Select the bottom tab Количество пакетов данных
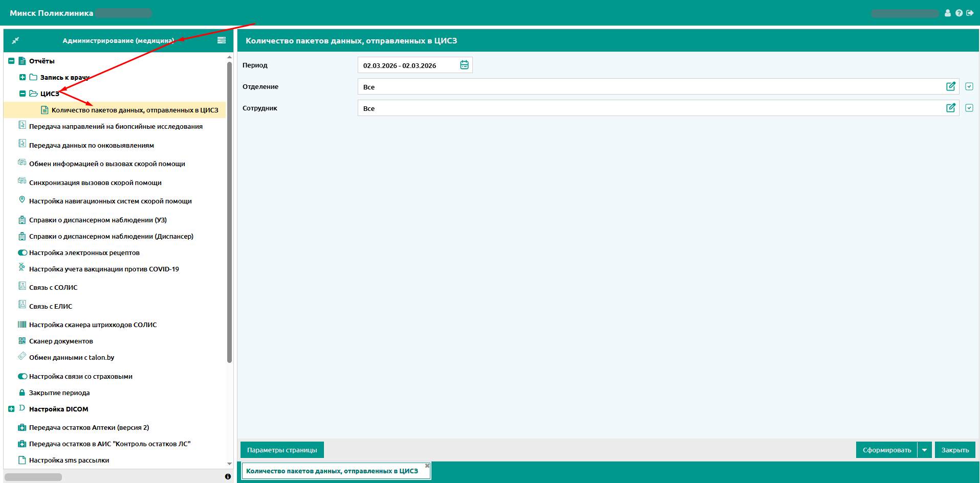This screenshot has height=483, width=980. point(332,471)
